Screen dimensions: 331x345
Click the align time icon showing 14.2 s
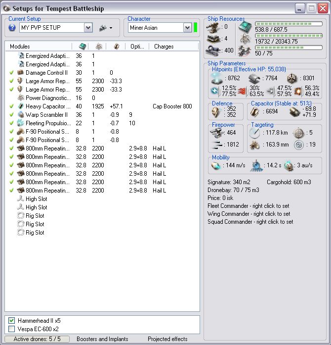click(256, 166)
